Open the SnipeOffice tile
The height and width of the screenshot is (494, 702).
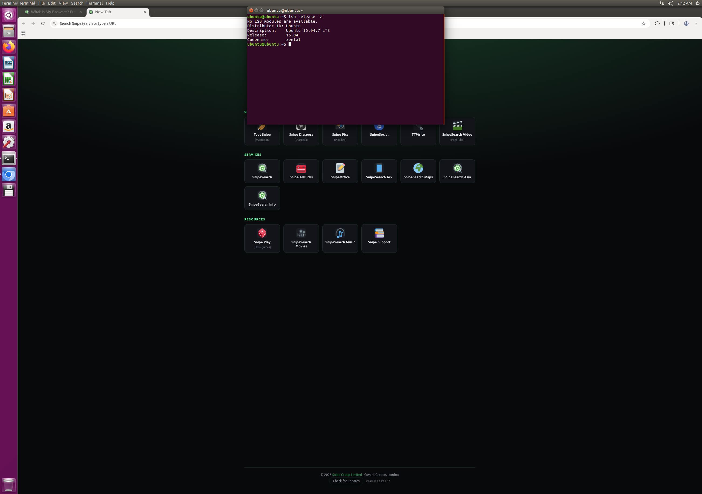coord(340,171)
